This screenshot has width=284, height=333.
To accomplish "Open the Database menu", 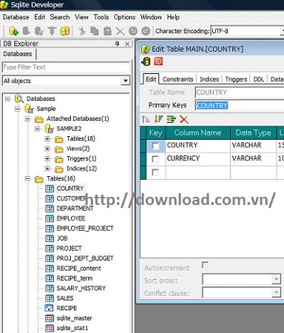I will click(16, 17).
